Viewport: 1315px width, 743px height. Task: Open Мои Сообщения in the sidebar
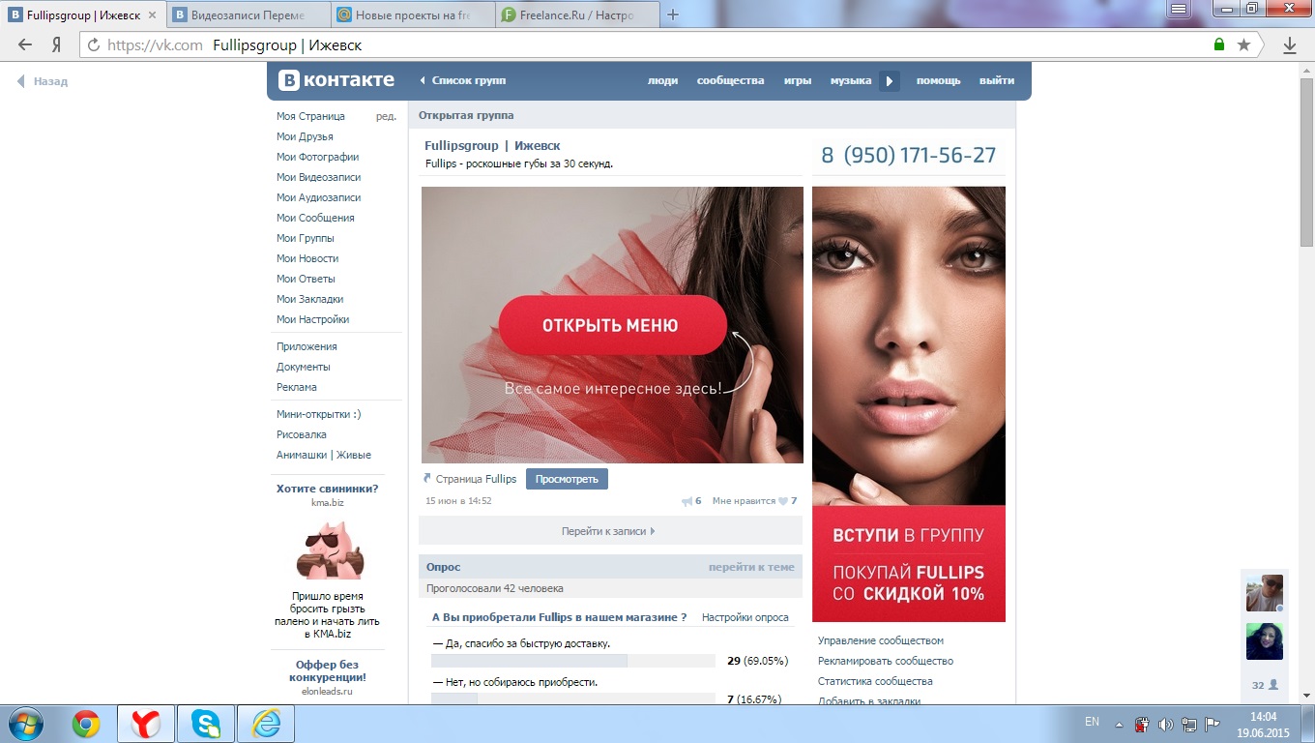[x=315, y=218]
